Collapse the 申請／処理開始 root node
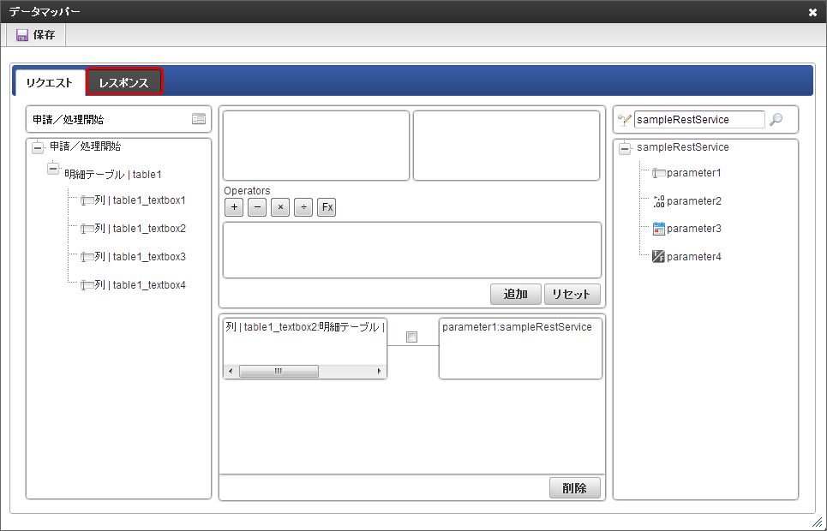The height and width of the screenshot is (531, 827). pos(38,148)
